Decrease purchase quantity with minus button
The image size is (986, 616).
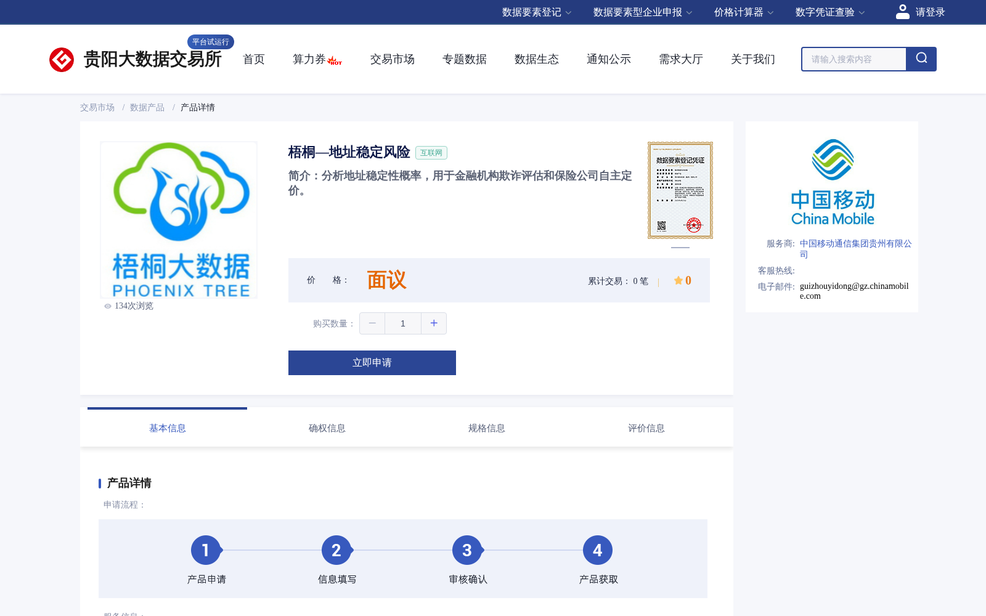click(372, 323)
